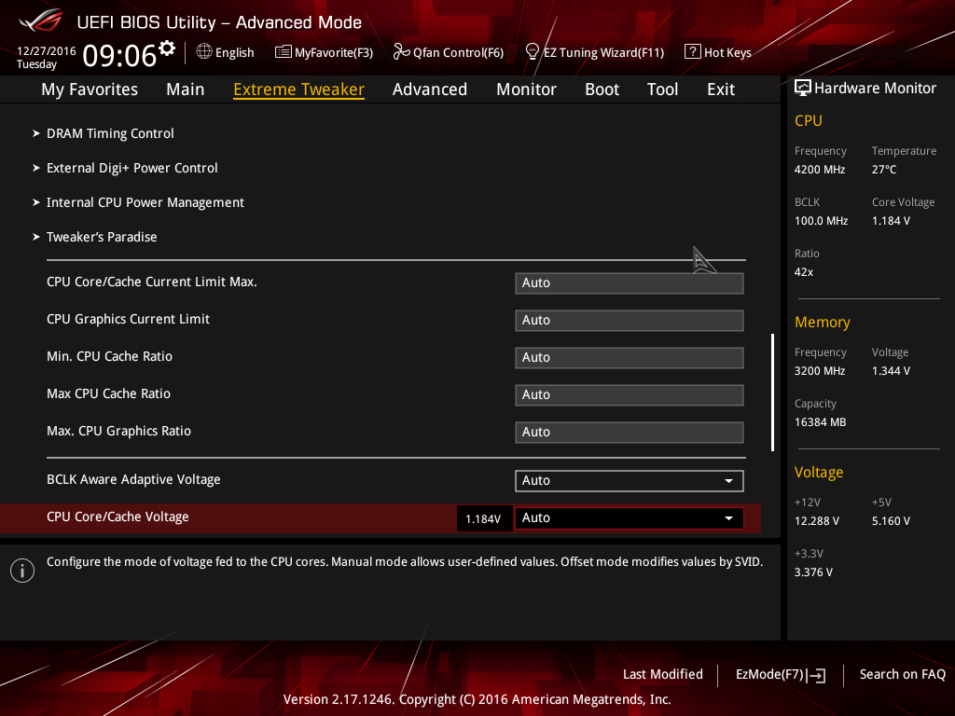Open MyFavorite(F3) shortcut
Image resolution: width=955 pixels, height=716 pixels.
pyautogui.click(x=334, y=52)
